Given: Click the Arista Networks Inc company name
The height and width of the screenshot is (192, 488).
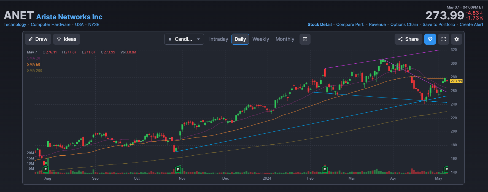Looking at the screenshot, I should [x=69, y=17].
